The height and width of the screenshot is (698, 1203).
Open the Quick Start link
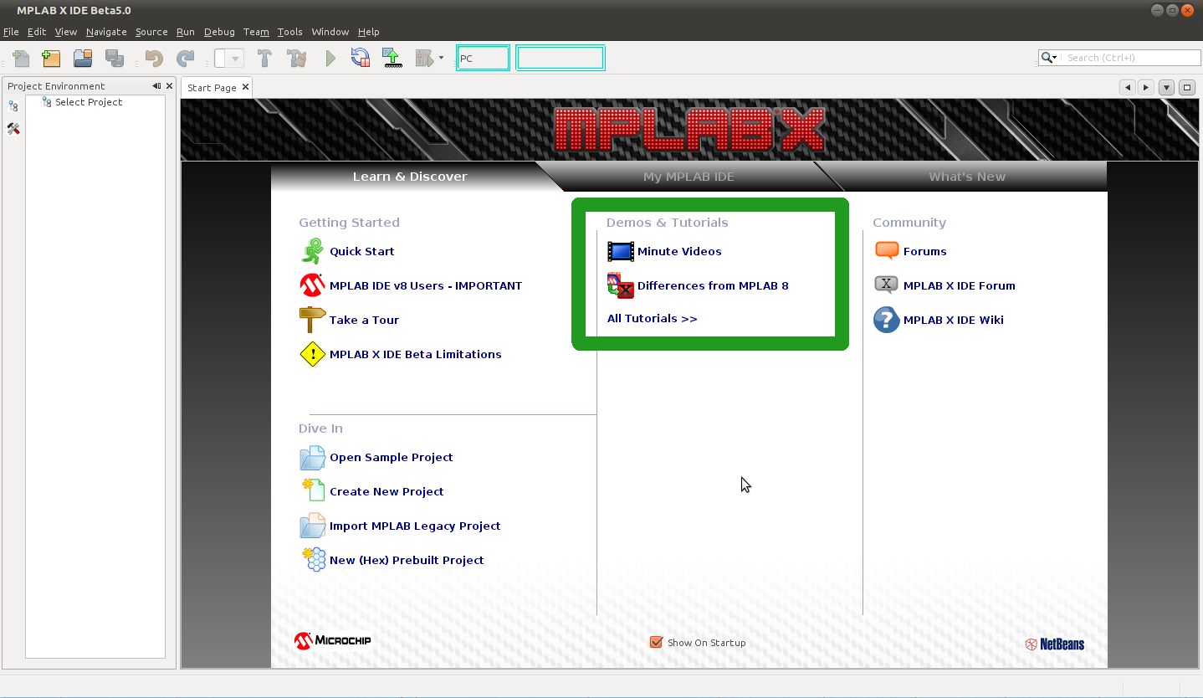coord(361,251)
